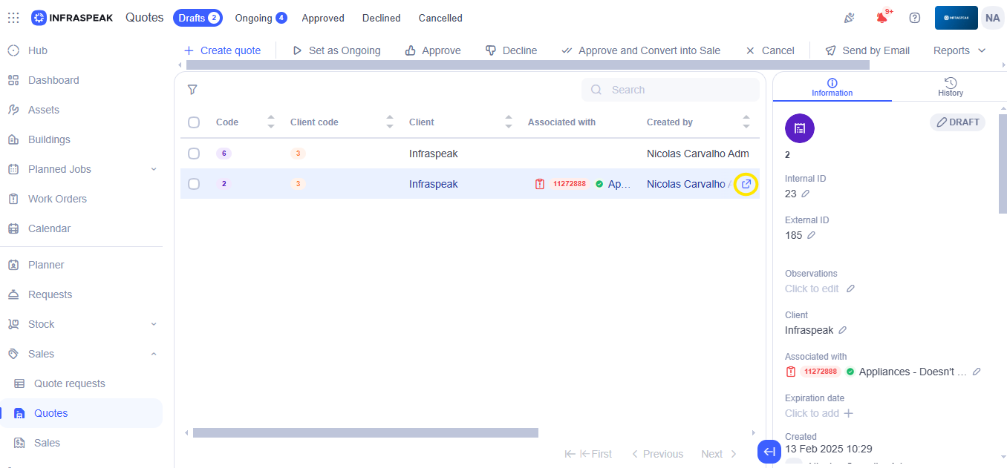Select checkbox for quote code 2
Viewport: 1007px width, 468px height.
pos(194,184)
